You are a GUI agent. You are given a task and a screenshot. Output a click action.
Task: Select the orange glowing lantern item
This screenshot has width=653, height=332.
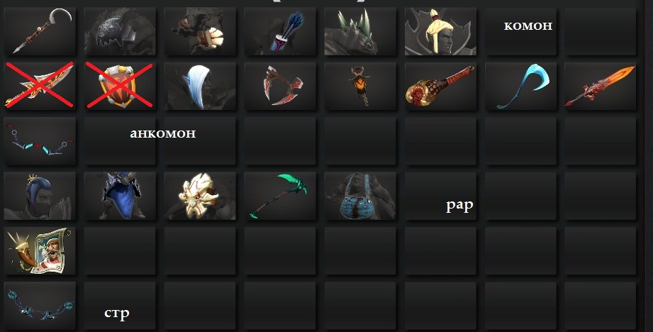(359, 86)
